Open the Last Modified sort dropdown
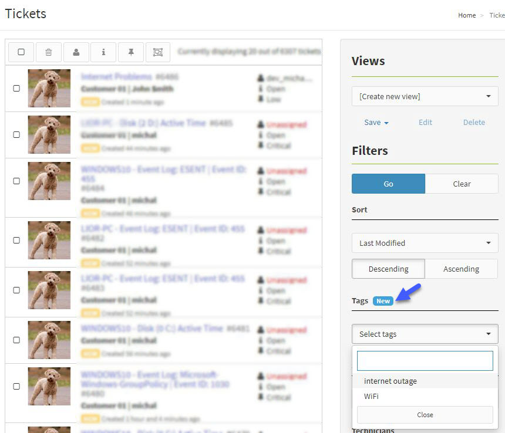This screenshot has width=505, height=433. (425, 243)
